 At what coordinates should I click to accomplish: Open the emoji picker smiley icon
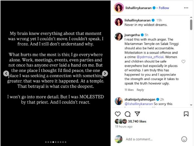coord(184,139)
